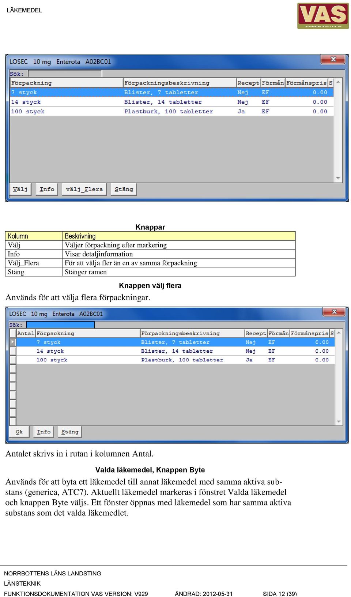Screen dimensions: 351x597
Task: Click the Förmån column header in upper window
Action: pos(273,83)
